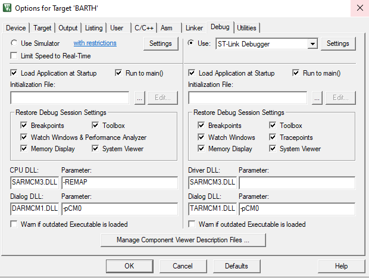Browse for simulator initialization file
This screenshot has width=369, height=278.
click(x=139, y=98)
